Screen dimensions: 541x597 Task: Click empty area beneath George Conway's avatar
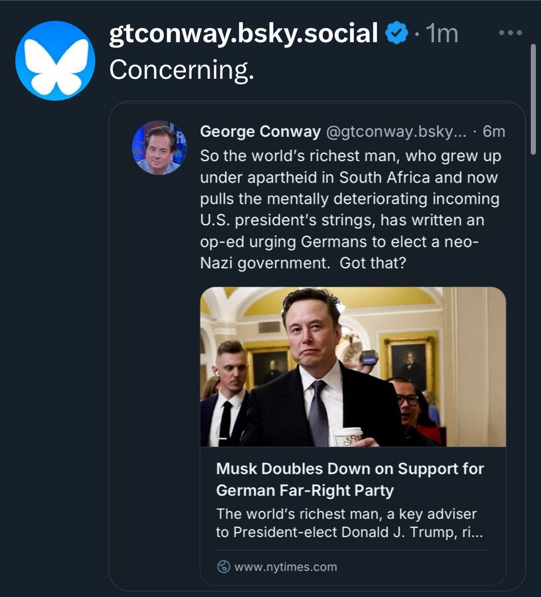[159, 358]
